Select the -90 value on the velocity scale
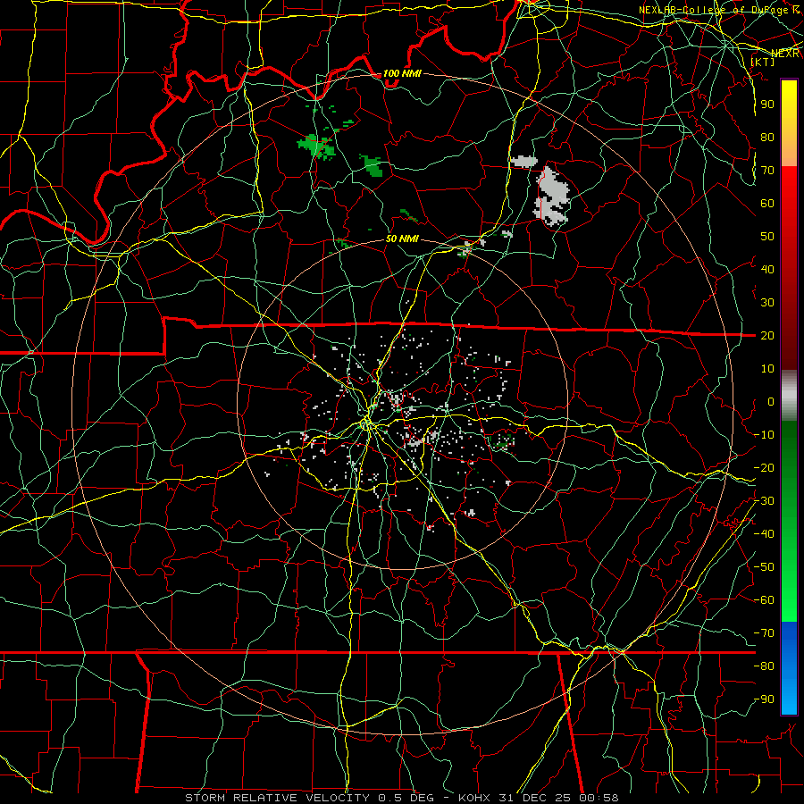804x804 pixels. (764, 699)
